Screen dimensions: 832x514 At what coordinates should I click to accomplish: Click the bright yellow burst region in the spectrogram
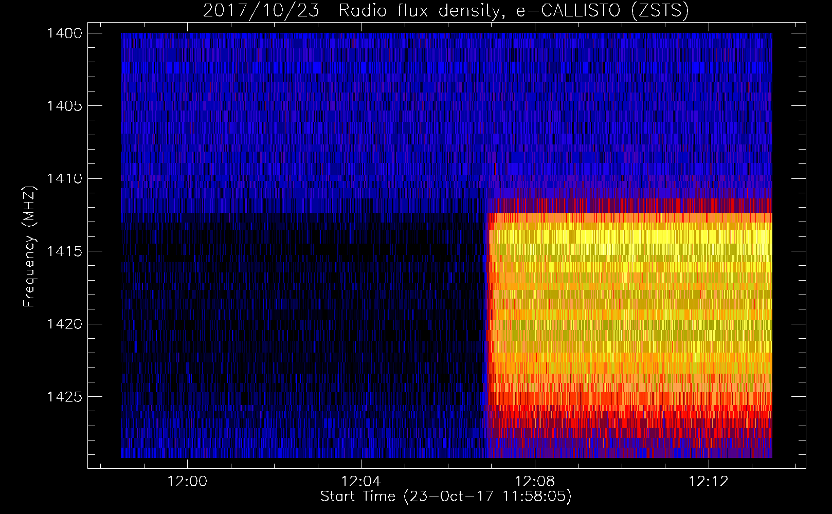click(630, 308)
